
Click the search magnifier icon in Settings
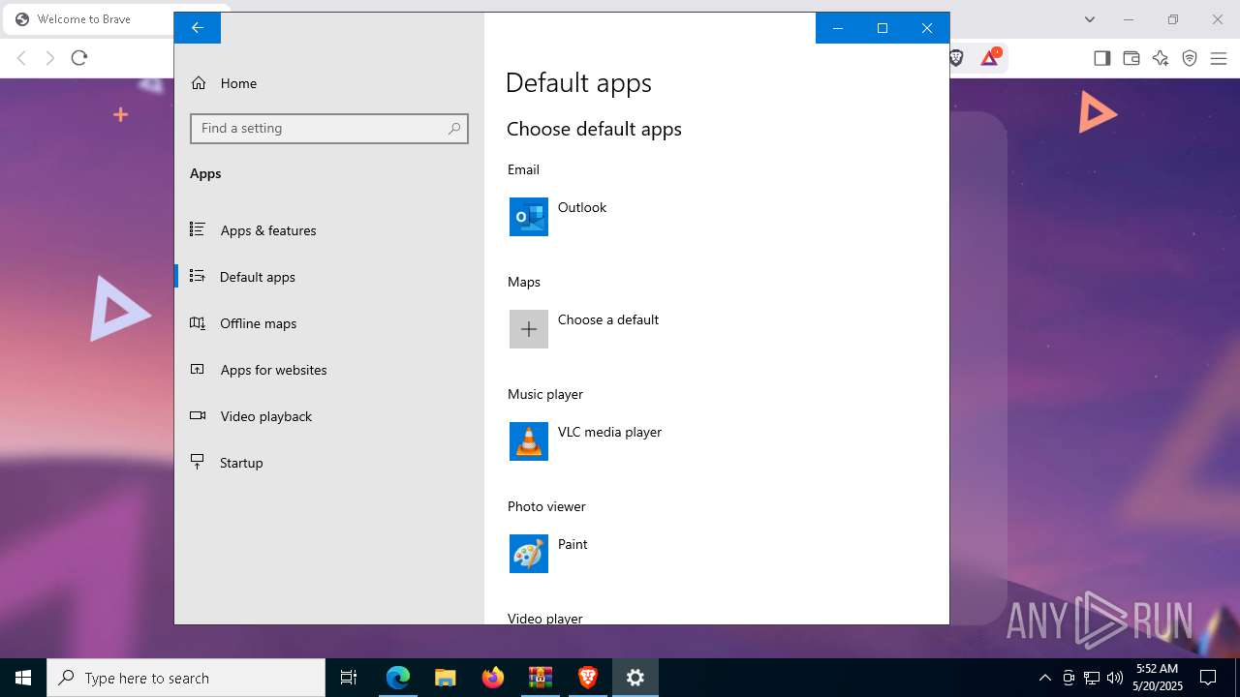click(x=453, y=129)
